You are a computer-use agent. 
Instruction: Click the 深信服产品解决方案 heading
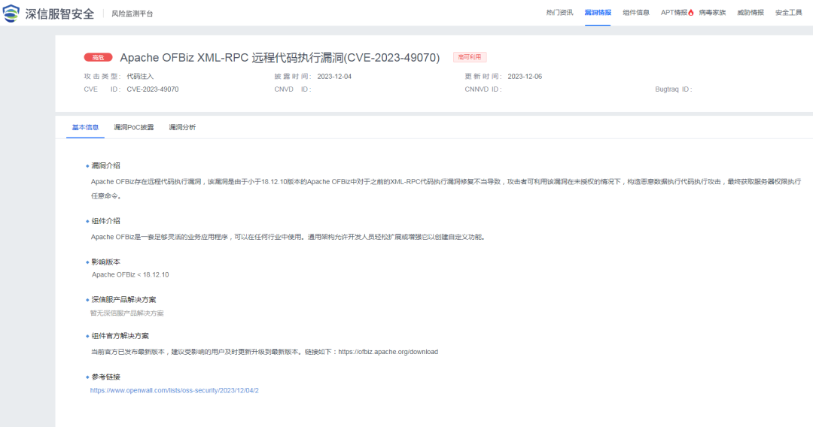(x=123, y=300)
